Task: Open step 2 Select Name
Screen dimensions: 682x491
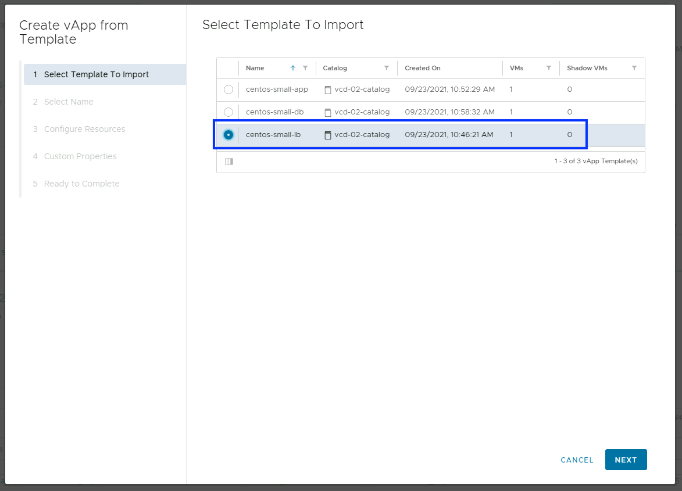Action: click(x=69, y=102)
